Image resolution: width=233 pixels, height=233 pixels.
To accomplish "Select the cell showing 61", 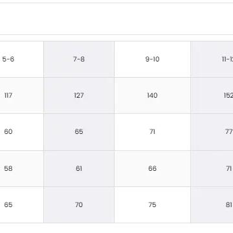I will click(x=79, y=168).
